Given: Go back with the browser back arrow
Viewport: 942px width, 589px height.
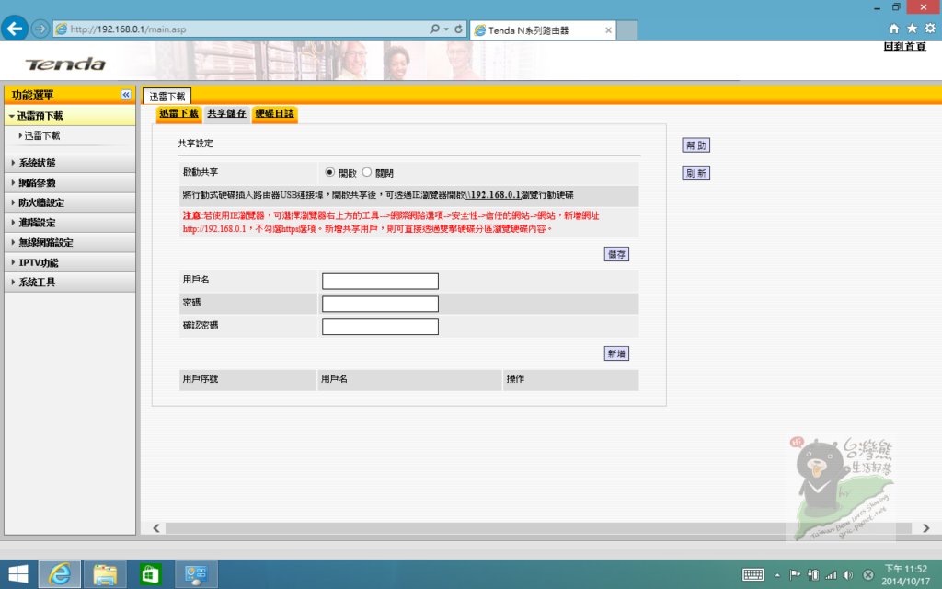Looking at the screenshot, I should (15, 29).
